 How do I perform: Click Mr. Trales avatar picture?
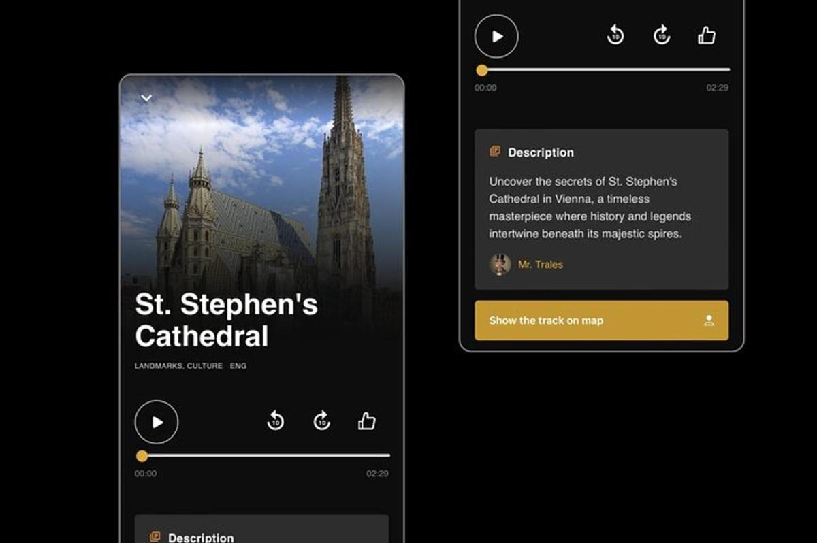[x=500, y=264]
